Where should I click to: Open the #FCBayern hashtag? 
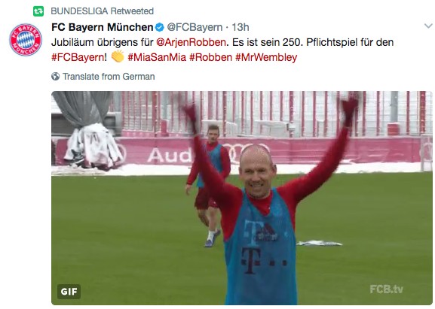[x=78, y=57]
